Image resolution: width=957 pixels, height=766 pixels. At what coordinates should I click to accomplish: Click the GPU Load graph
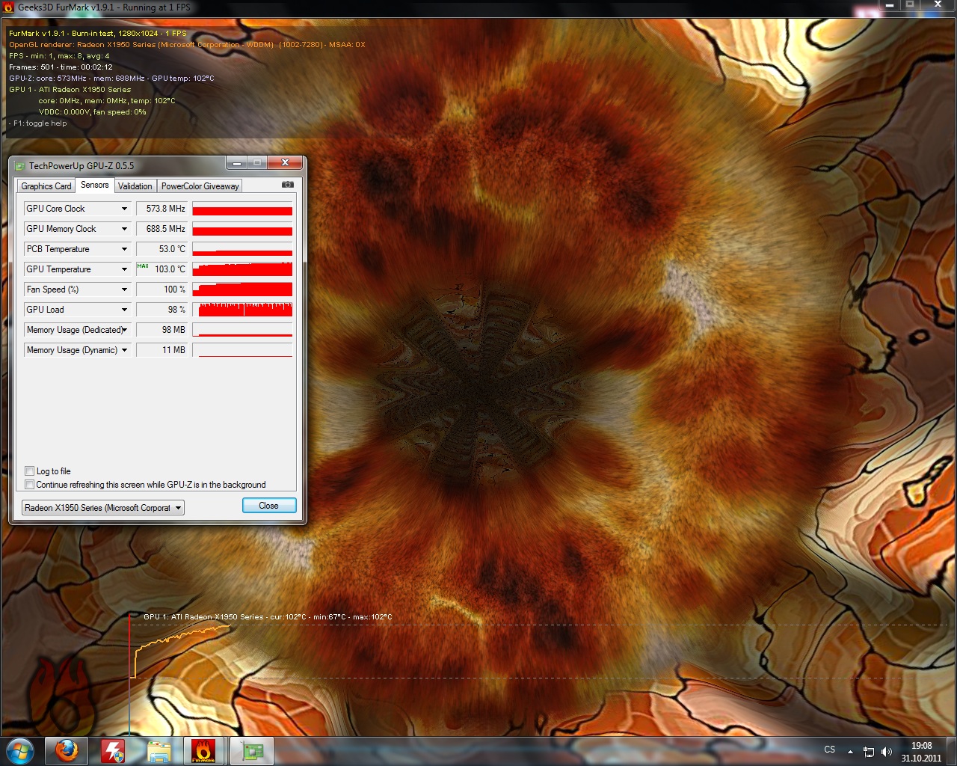click(x=242, y=310)
